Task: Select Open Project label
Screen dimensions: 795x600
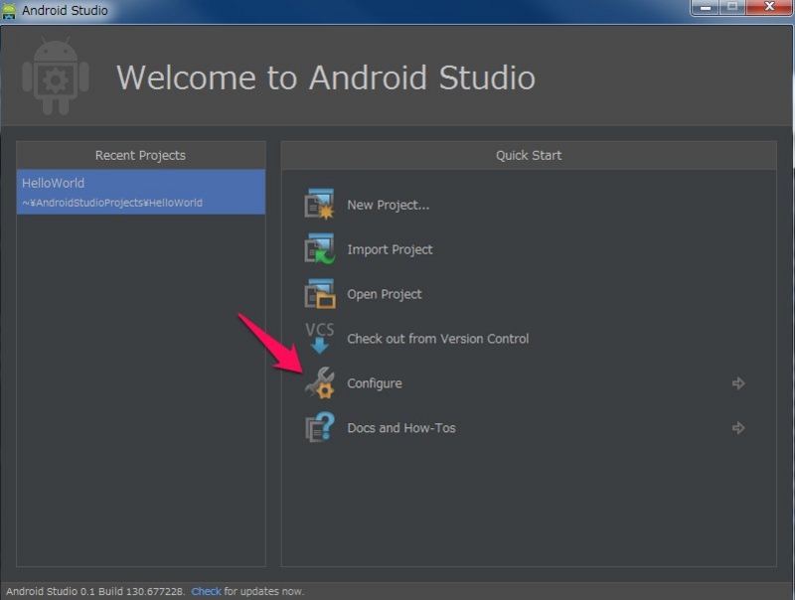Action: (x=384, y=294)
